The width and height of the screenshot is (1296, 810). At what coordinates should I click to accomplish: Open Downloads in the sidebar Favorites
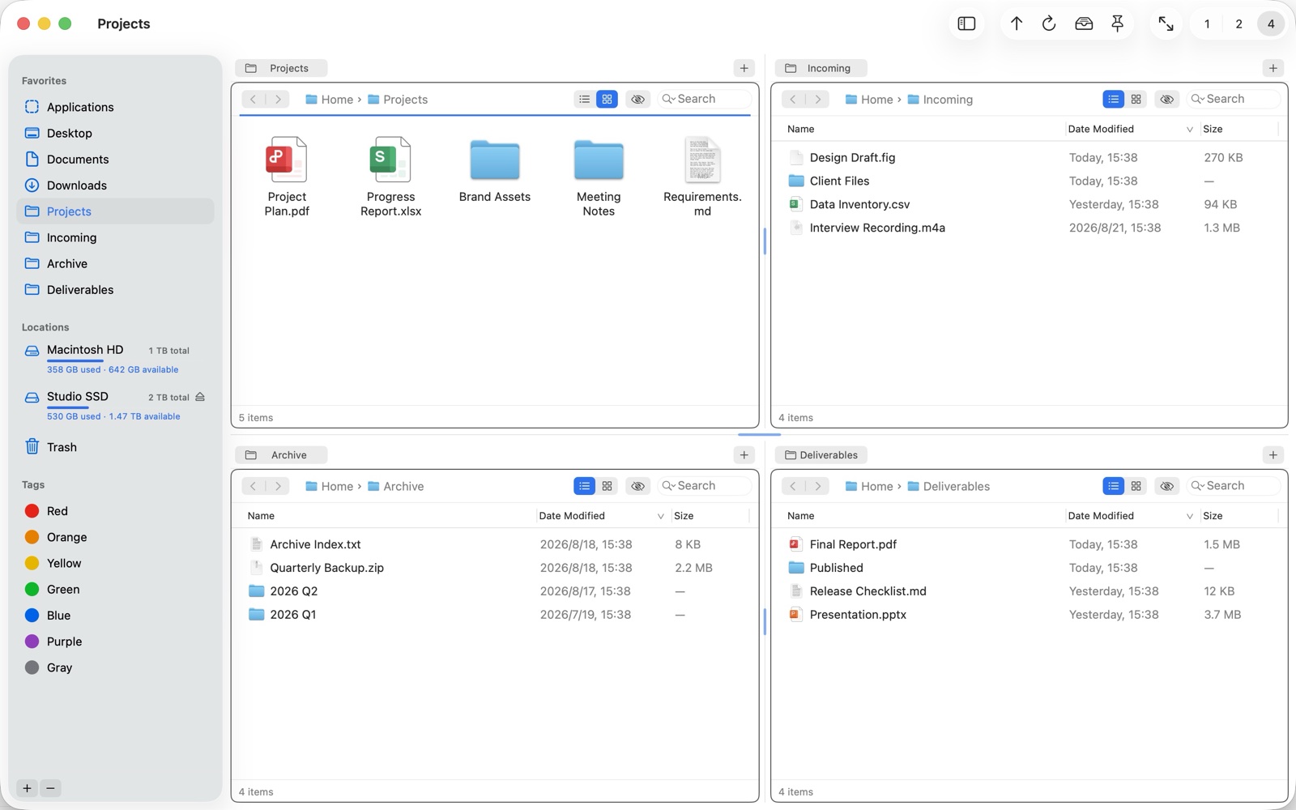(115, 185)
